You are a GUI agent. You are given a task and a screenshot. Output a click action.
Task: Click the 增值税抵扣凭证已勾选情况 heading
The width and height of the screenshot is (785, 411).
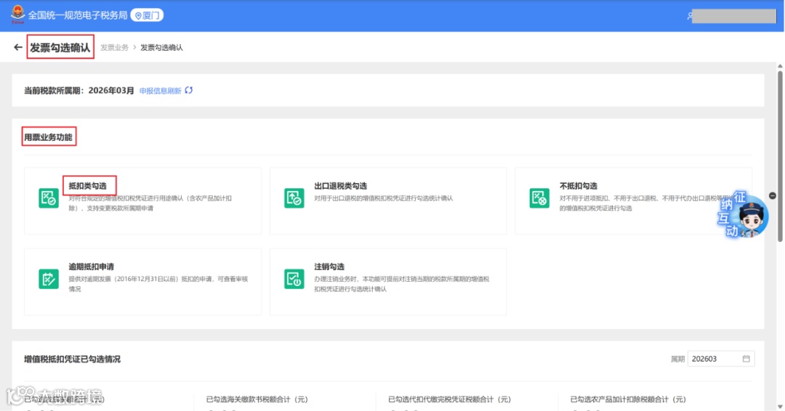coord(72,359)
